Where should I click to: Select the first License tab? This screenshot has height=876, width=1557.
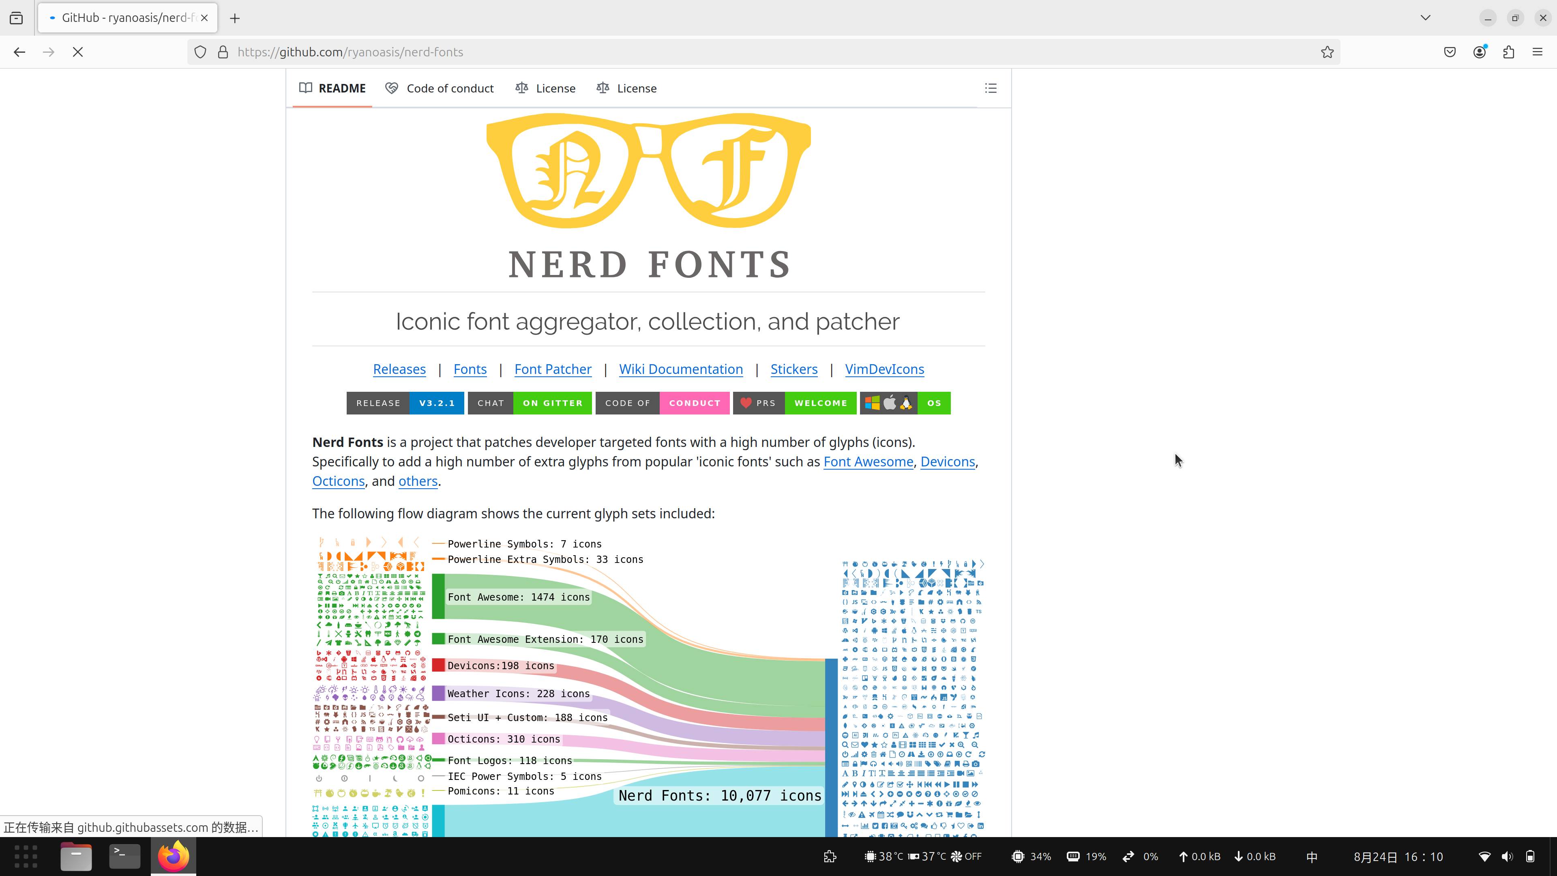tap(545, 88)
